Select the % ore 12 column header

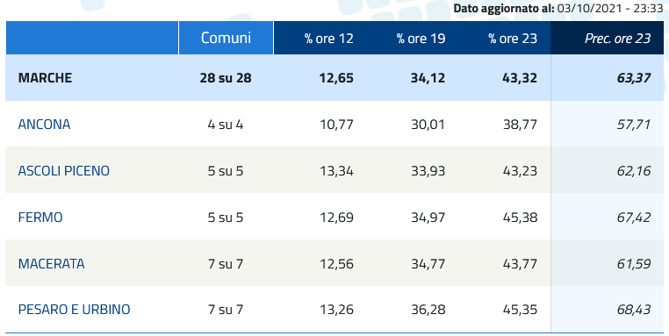pyautogui.click(x=328, y=39)
